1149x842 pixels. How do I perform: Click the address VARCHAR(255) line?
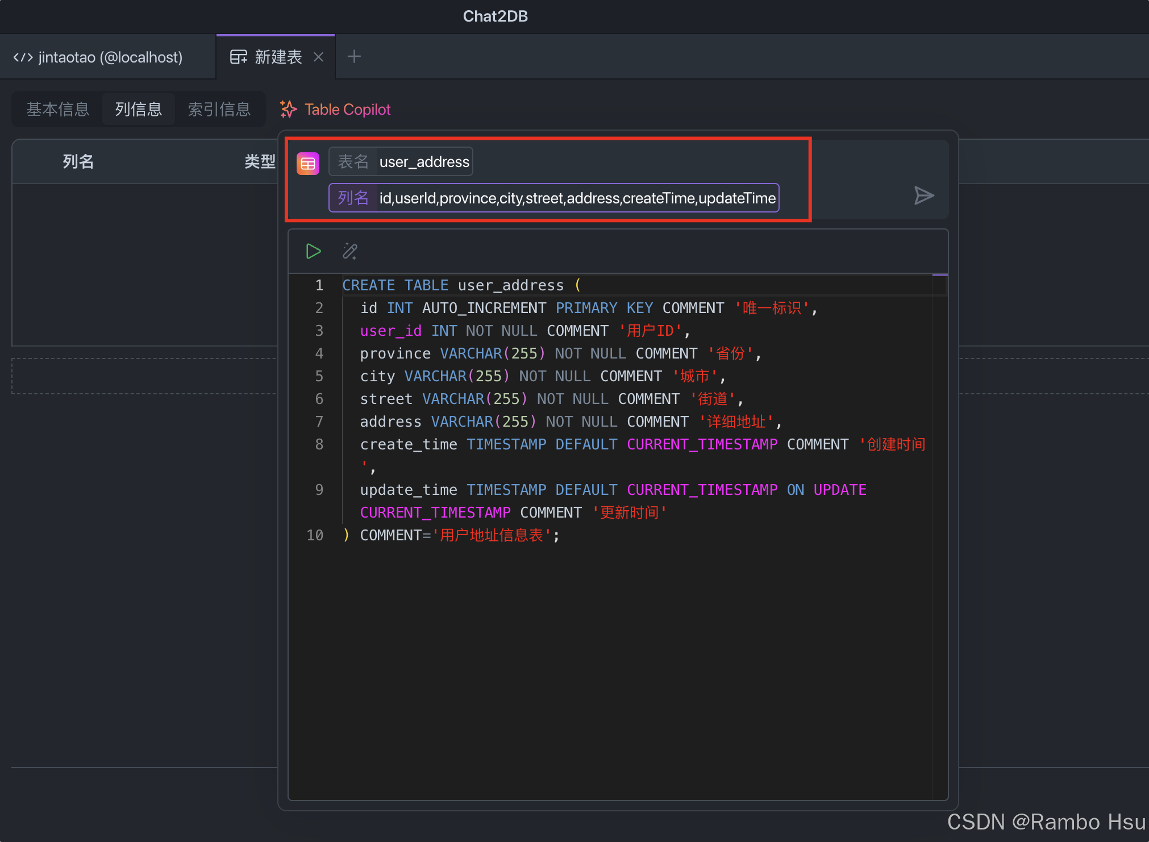571,422
